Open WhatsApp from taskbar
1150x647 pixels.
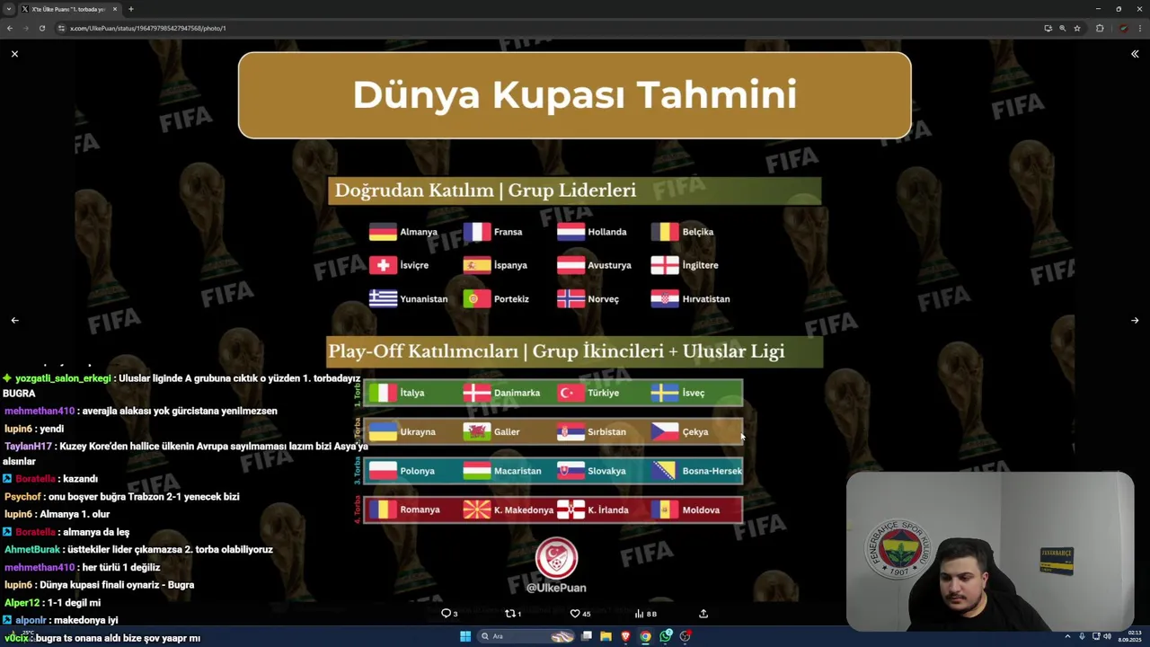pos(666,636)
